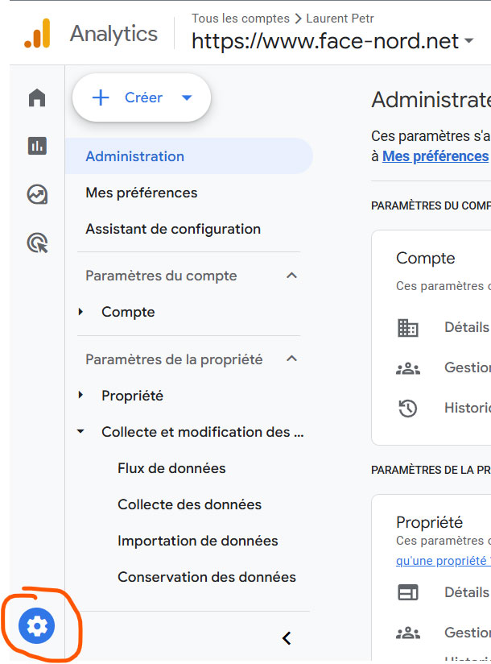Open the Advertising target icon
Viewport: 491px width, 664px height.
[x=37, y=243]
